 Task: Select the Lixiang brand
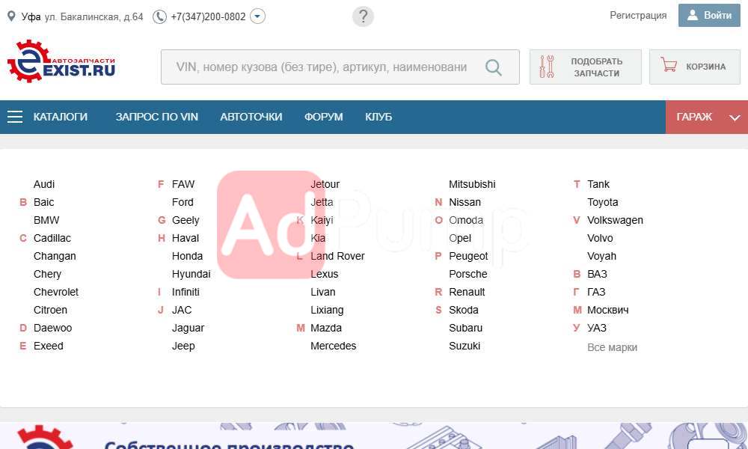[327, 310]
